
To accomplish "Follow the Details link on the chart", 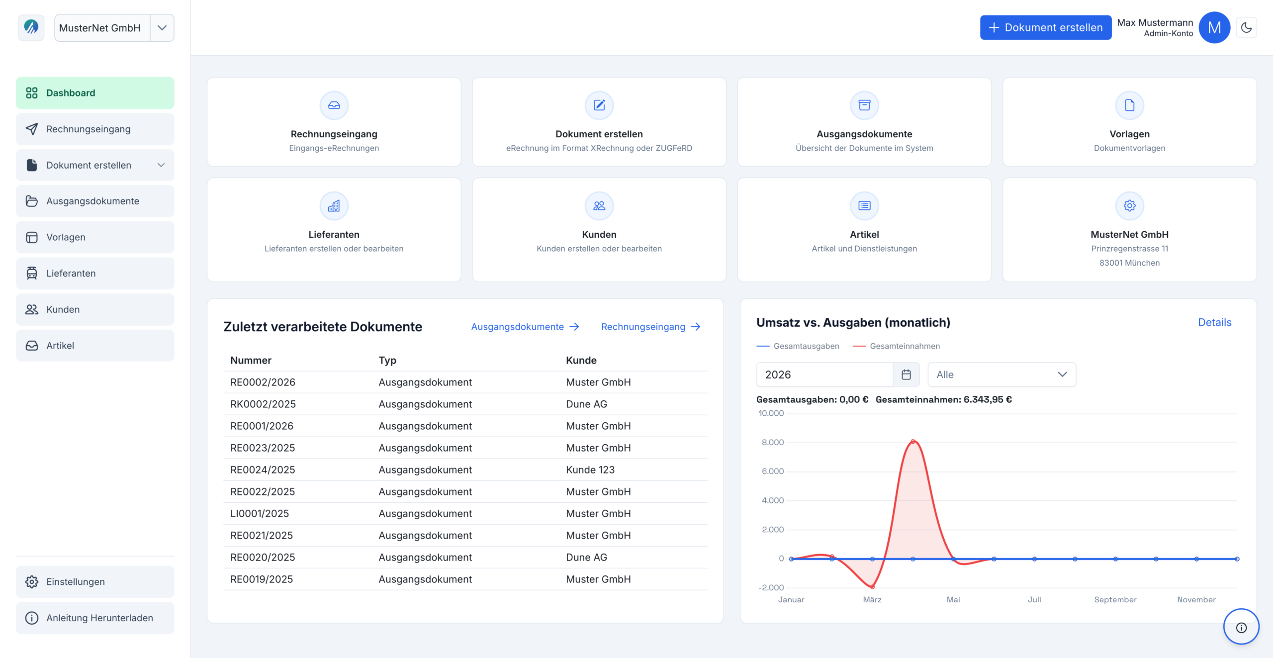I will [x=1214, y=322].
